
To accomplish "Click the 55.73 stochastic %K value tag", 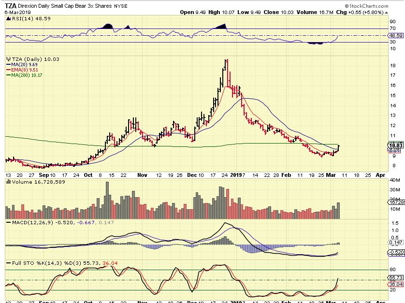I will click(396, 278).
